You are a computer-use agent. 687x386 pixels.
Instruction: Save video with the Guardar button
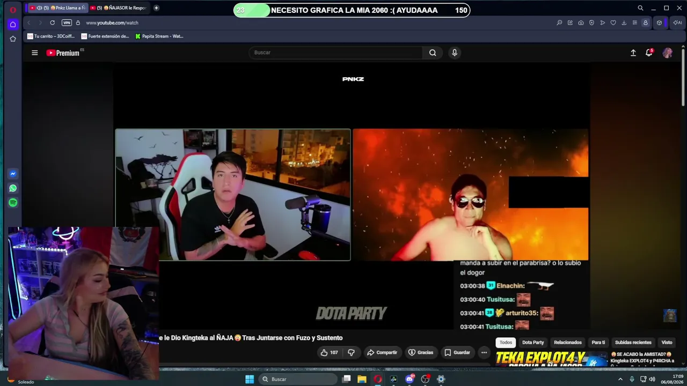point(457,352)
